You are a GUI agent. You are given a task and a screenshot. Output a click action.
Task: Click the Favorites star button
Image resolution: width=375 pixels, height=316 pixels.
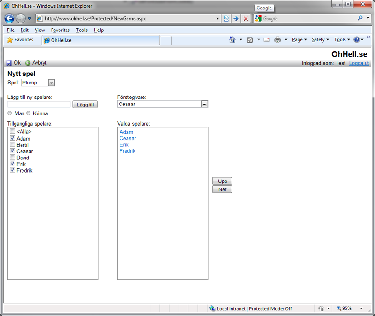click(x=20, y=40)
